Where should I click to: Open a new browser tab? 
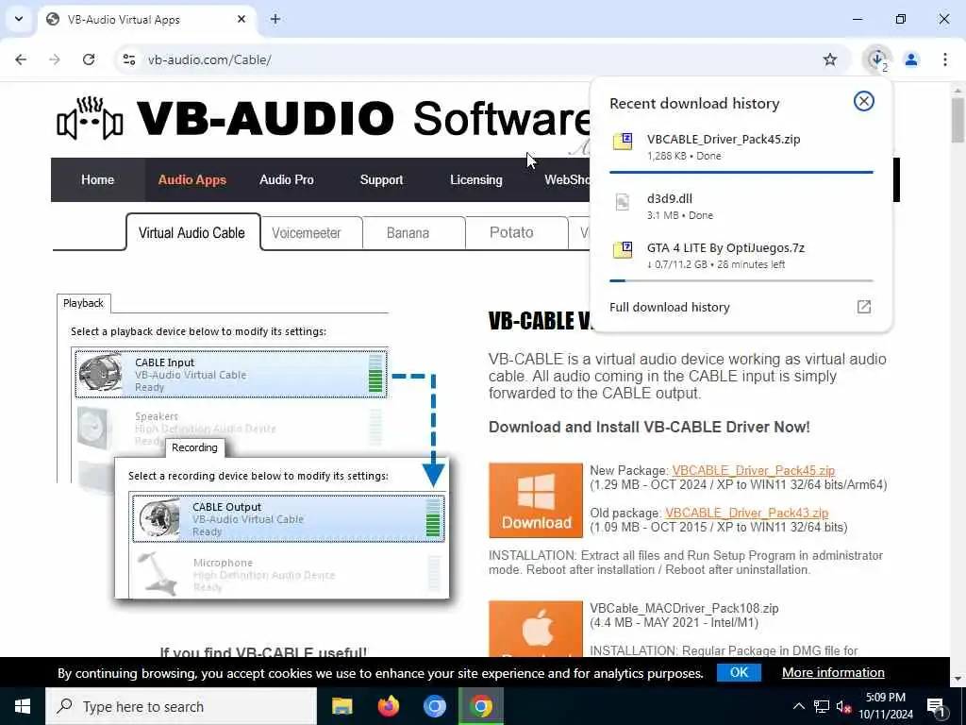(275, 19)
